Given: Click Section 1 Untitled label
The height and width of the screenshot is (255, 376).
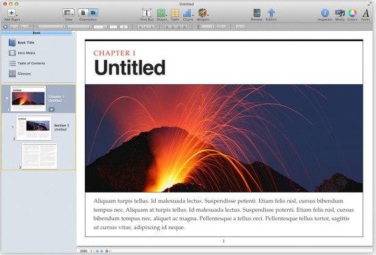Looking at the screenshot, I should [x=62, y=127].
